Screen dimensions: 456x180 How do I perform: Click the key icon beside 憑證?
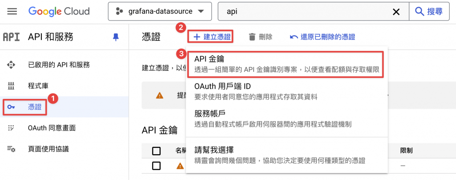pyautogui.click(x=11, y=107)
